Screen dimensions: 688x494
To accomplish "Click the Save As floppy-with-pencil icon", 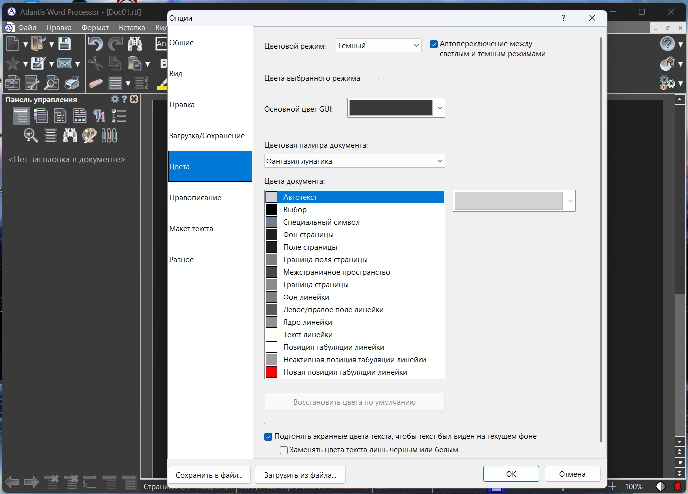I will [38, 63].
